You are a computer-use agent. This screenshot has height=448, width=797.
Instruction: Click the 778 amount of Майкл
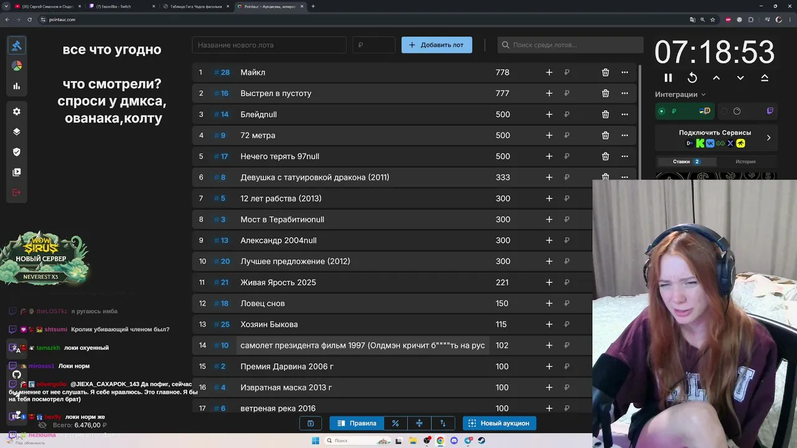point(502,72)
